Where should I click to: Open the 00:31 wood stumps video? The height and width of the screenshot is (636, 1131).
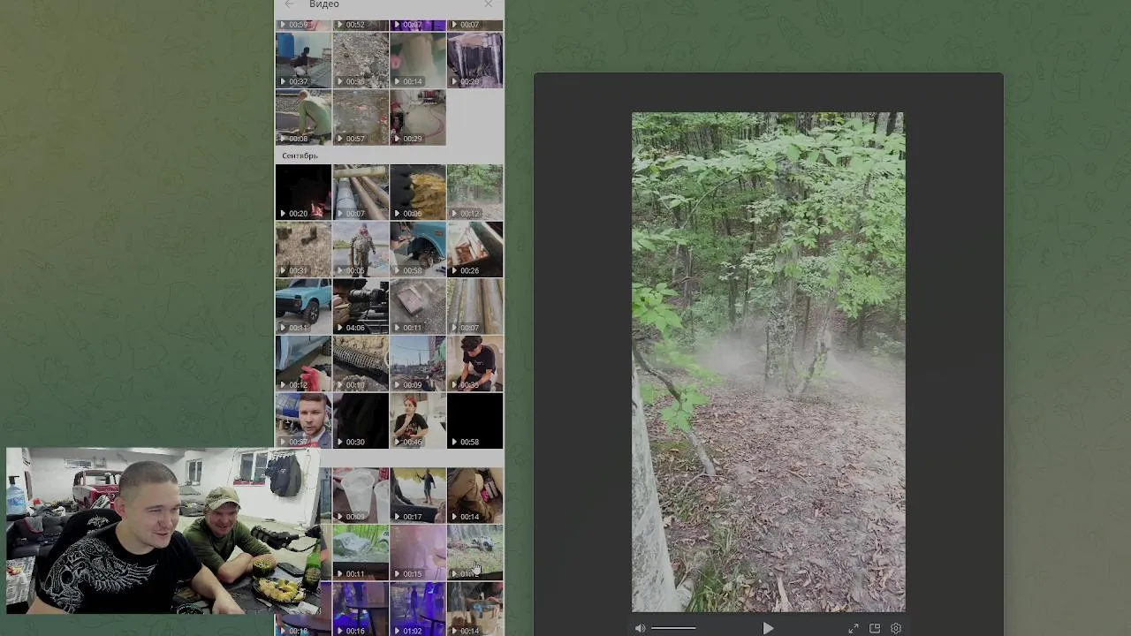pos(303,249)
